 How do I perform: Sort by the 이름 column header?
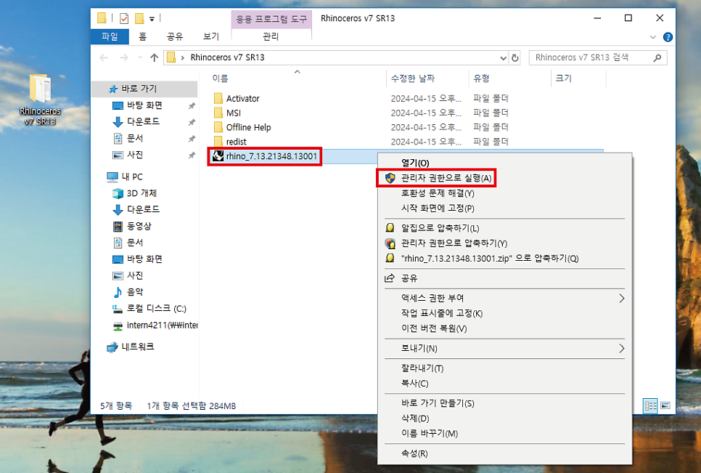(220, 78)
